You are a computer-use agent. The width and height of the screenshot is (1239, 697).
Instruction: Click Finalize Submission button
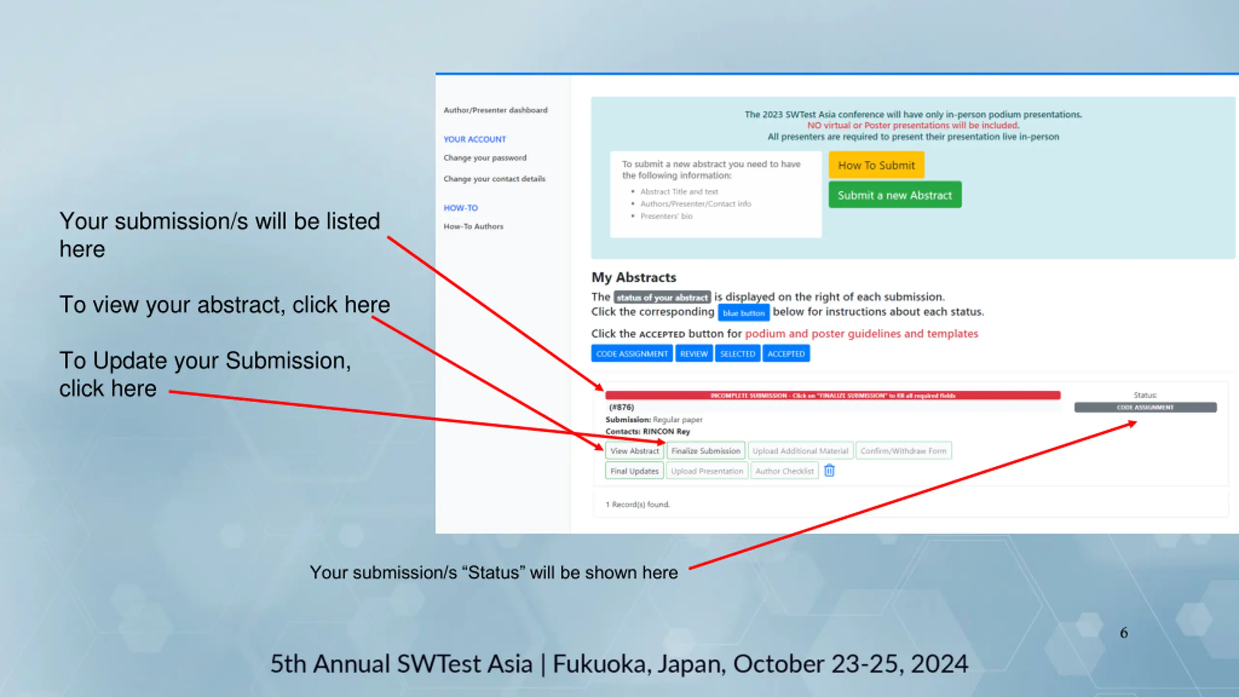coord(706,451)
